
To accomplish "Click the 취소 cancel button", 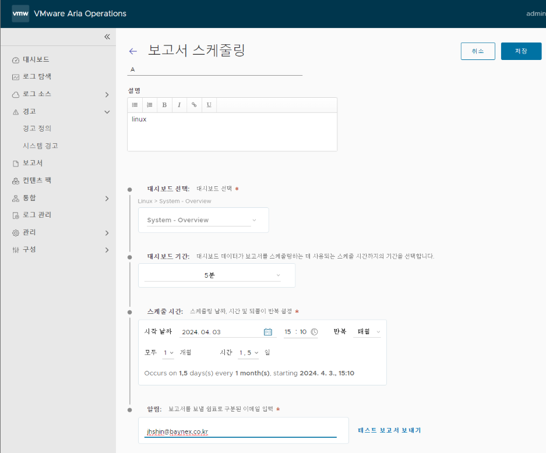I will click(478, 51).
